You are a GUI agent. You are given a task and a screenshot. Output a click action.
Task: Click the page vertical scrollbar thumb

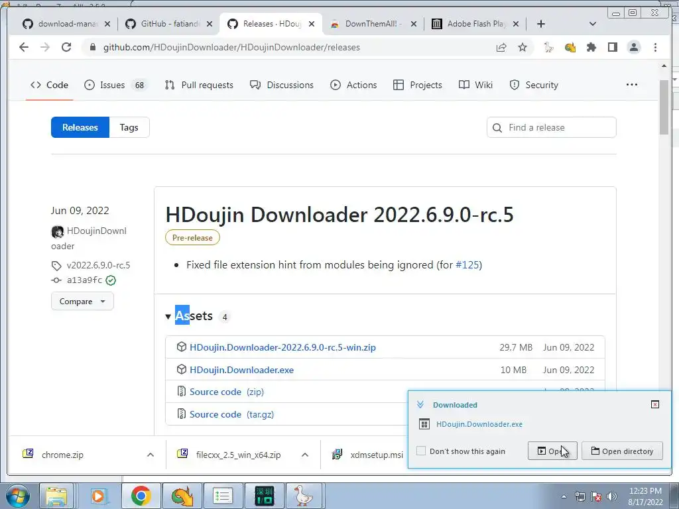(664, 107)
